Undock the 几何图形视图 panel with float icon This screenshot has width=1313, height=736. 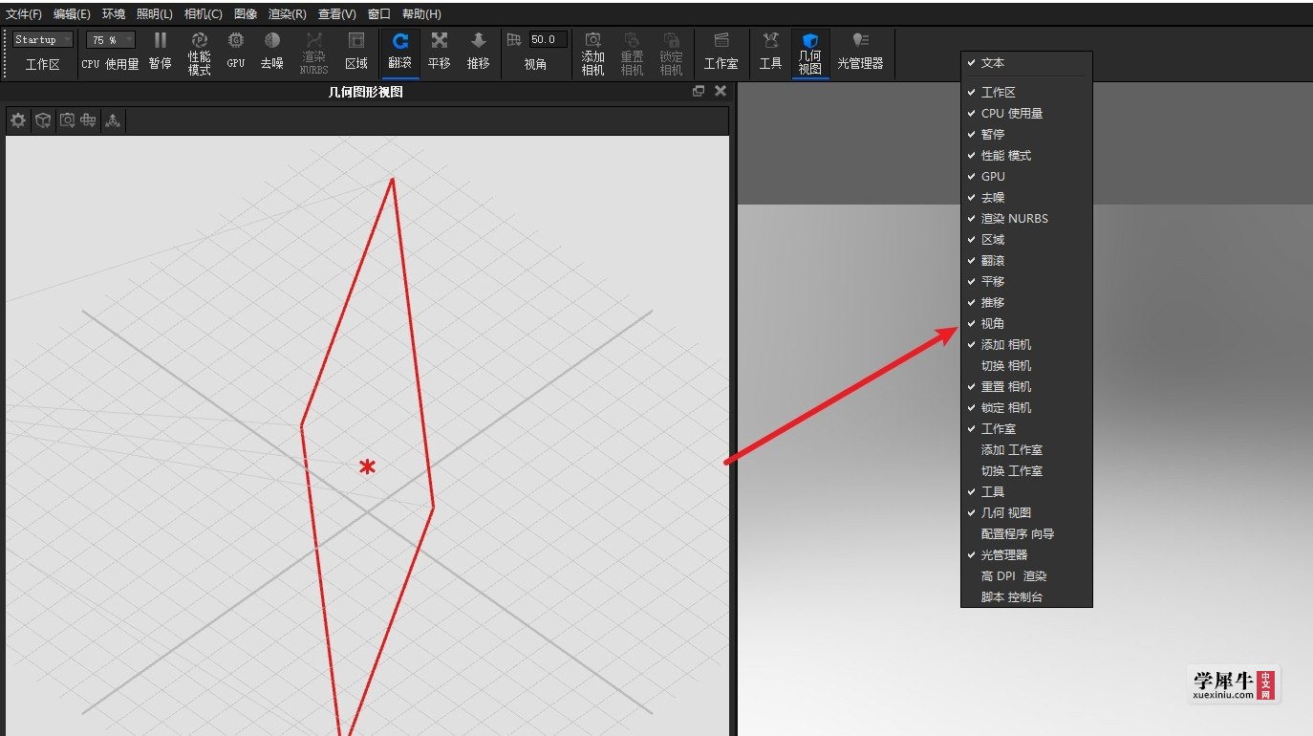coord(699,91)
